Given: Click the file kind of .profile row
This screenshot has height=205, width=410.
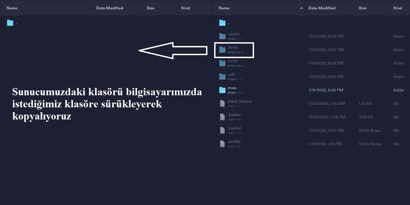Looking at the screenshot, I should click(396, 144).
